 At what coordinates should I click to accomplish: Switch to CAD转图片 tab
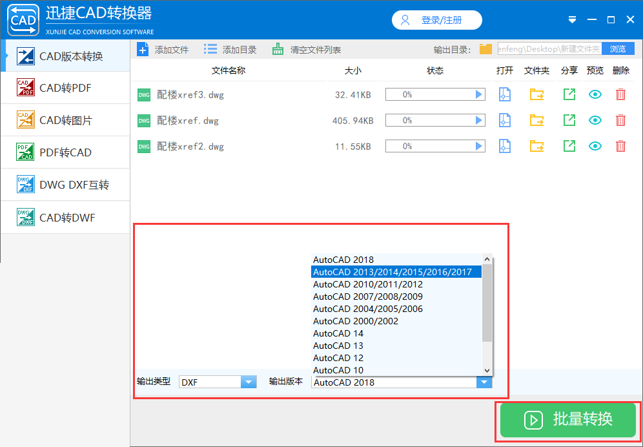(x=66, y=120)
